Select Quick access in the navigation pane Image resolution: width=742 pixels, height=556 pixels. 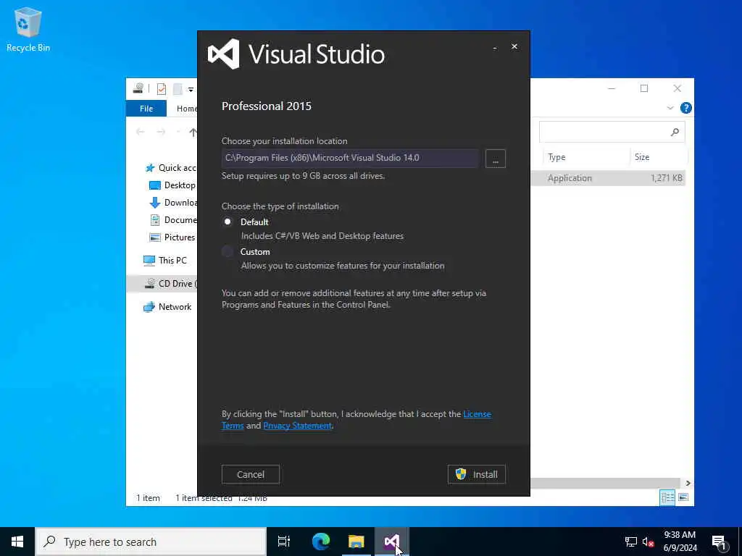tap(171, 168)
